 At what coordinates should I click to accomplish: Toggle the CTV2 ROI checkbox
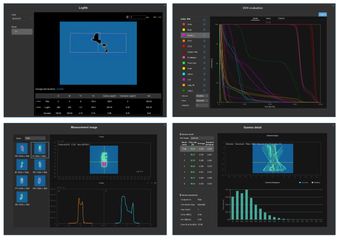tap(204, 46)
